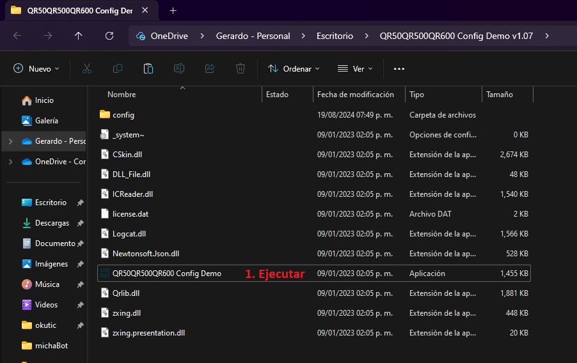577x363 pixels.
Task: Select QR50QR500QR600 Config Demo application file
Action: click(x=166, y=274)
